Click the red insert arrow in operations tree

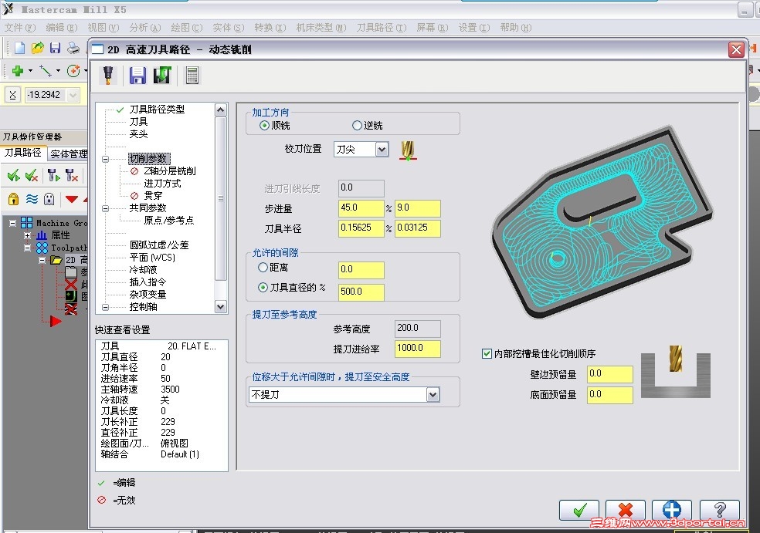pos(56,321)
